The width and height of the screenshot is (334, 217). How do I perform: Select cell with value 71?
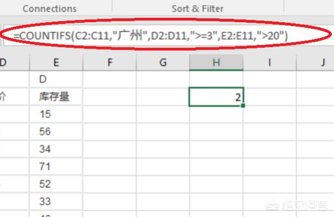click(56, 167)
